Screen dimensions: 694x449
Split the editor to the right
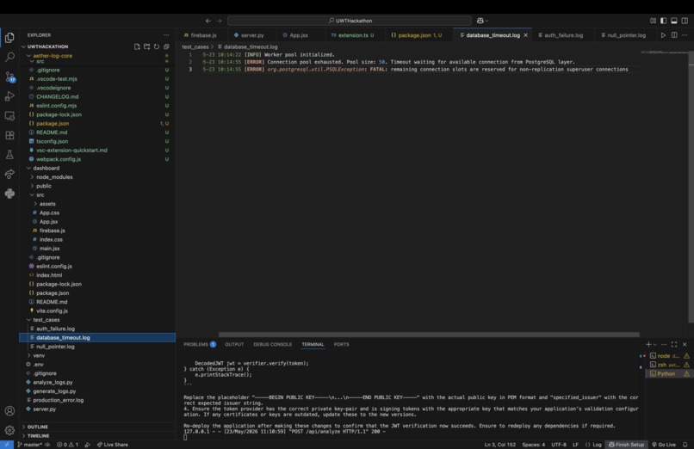(x=674, y=35)
